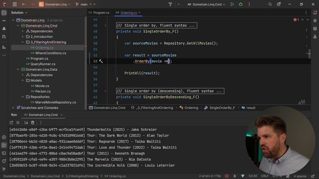The width and height of the screenshot is (319, 179).
Task: Navigate back with the left arrow
Action: point(23,4)
